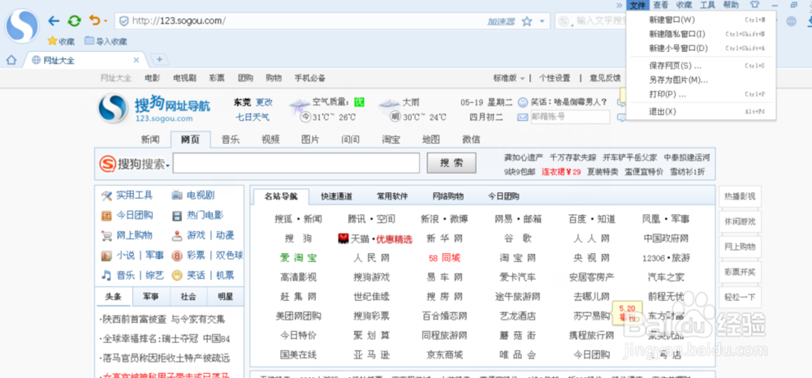Switch to the 快速通道 tab

[336, 196]
